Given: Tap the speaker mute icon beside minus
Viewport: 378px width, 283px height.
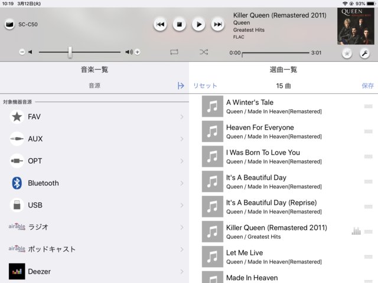Looking at the screenshot, I should (30, 52).
